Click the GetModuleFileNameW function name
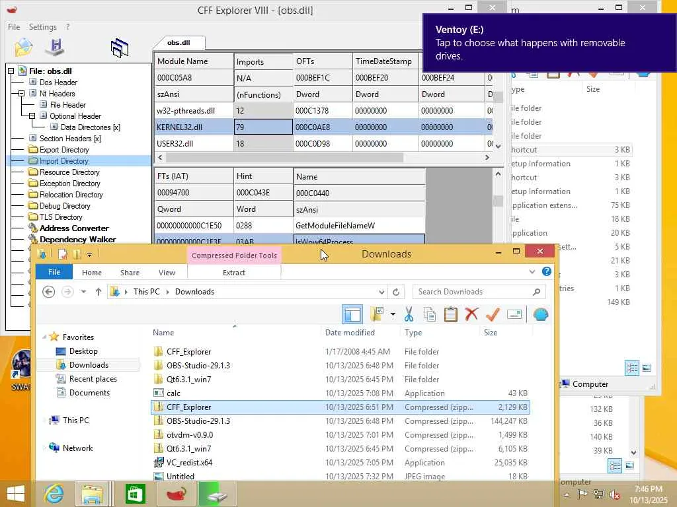 coord(335,226)
